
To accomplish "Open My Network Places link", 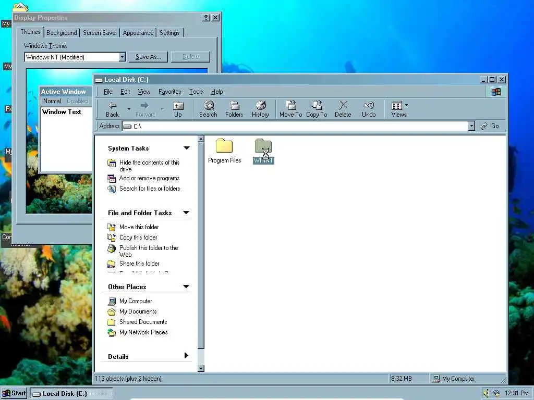I will tap(143, 332).
